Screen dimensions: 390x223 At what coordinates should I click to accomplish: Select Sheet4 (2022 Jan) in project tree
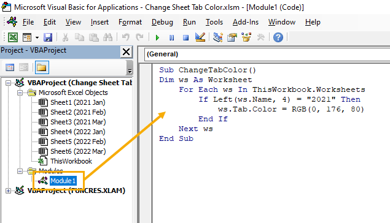click(77, 132)
